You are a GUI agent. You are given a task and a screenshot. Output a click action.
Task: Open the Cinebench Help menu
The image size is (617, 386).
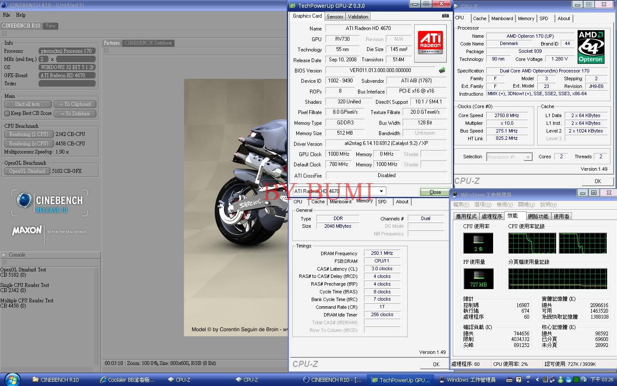21,15
